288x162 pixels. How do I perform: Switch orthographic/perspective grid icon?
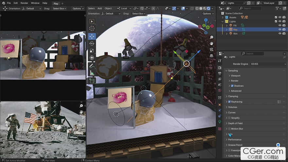point(211,55)
